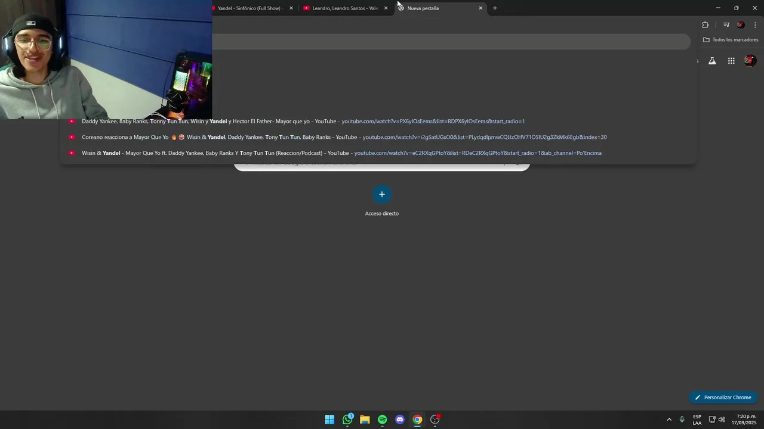Click Google Chrome taskbar icon
Screen dimensions: 764x429
[x=417, y=419]
